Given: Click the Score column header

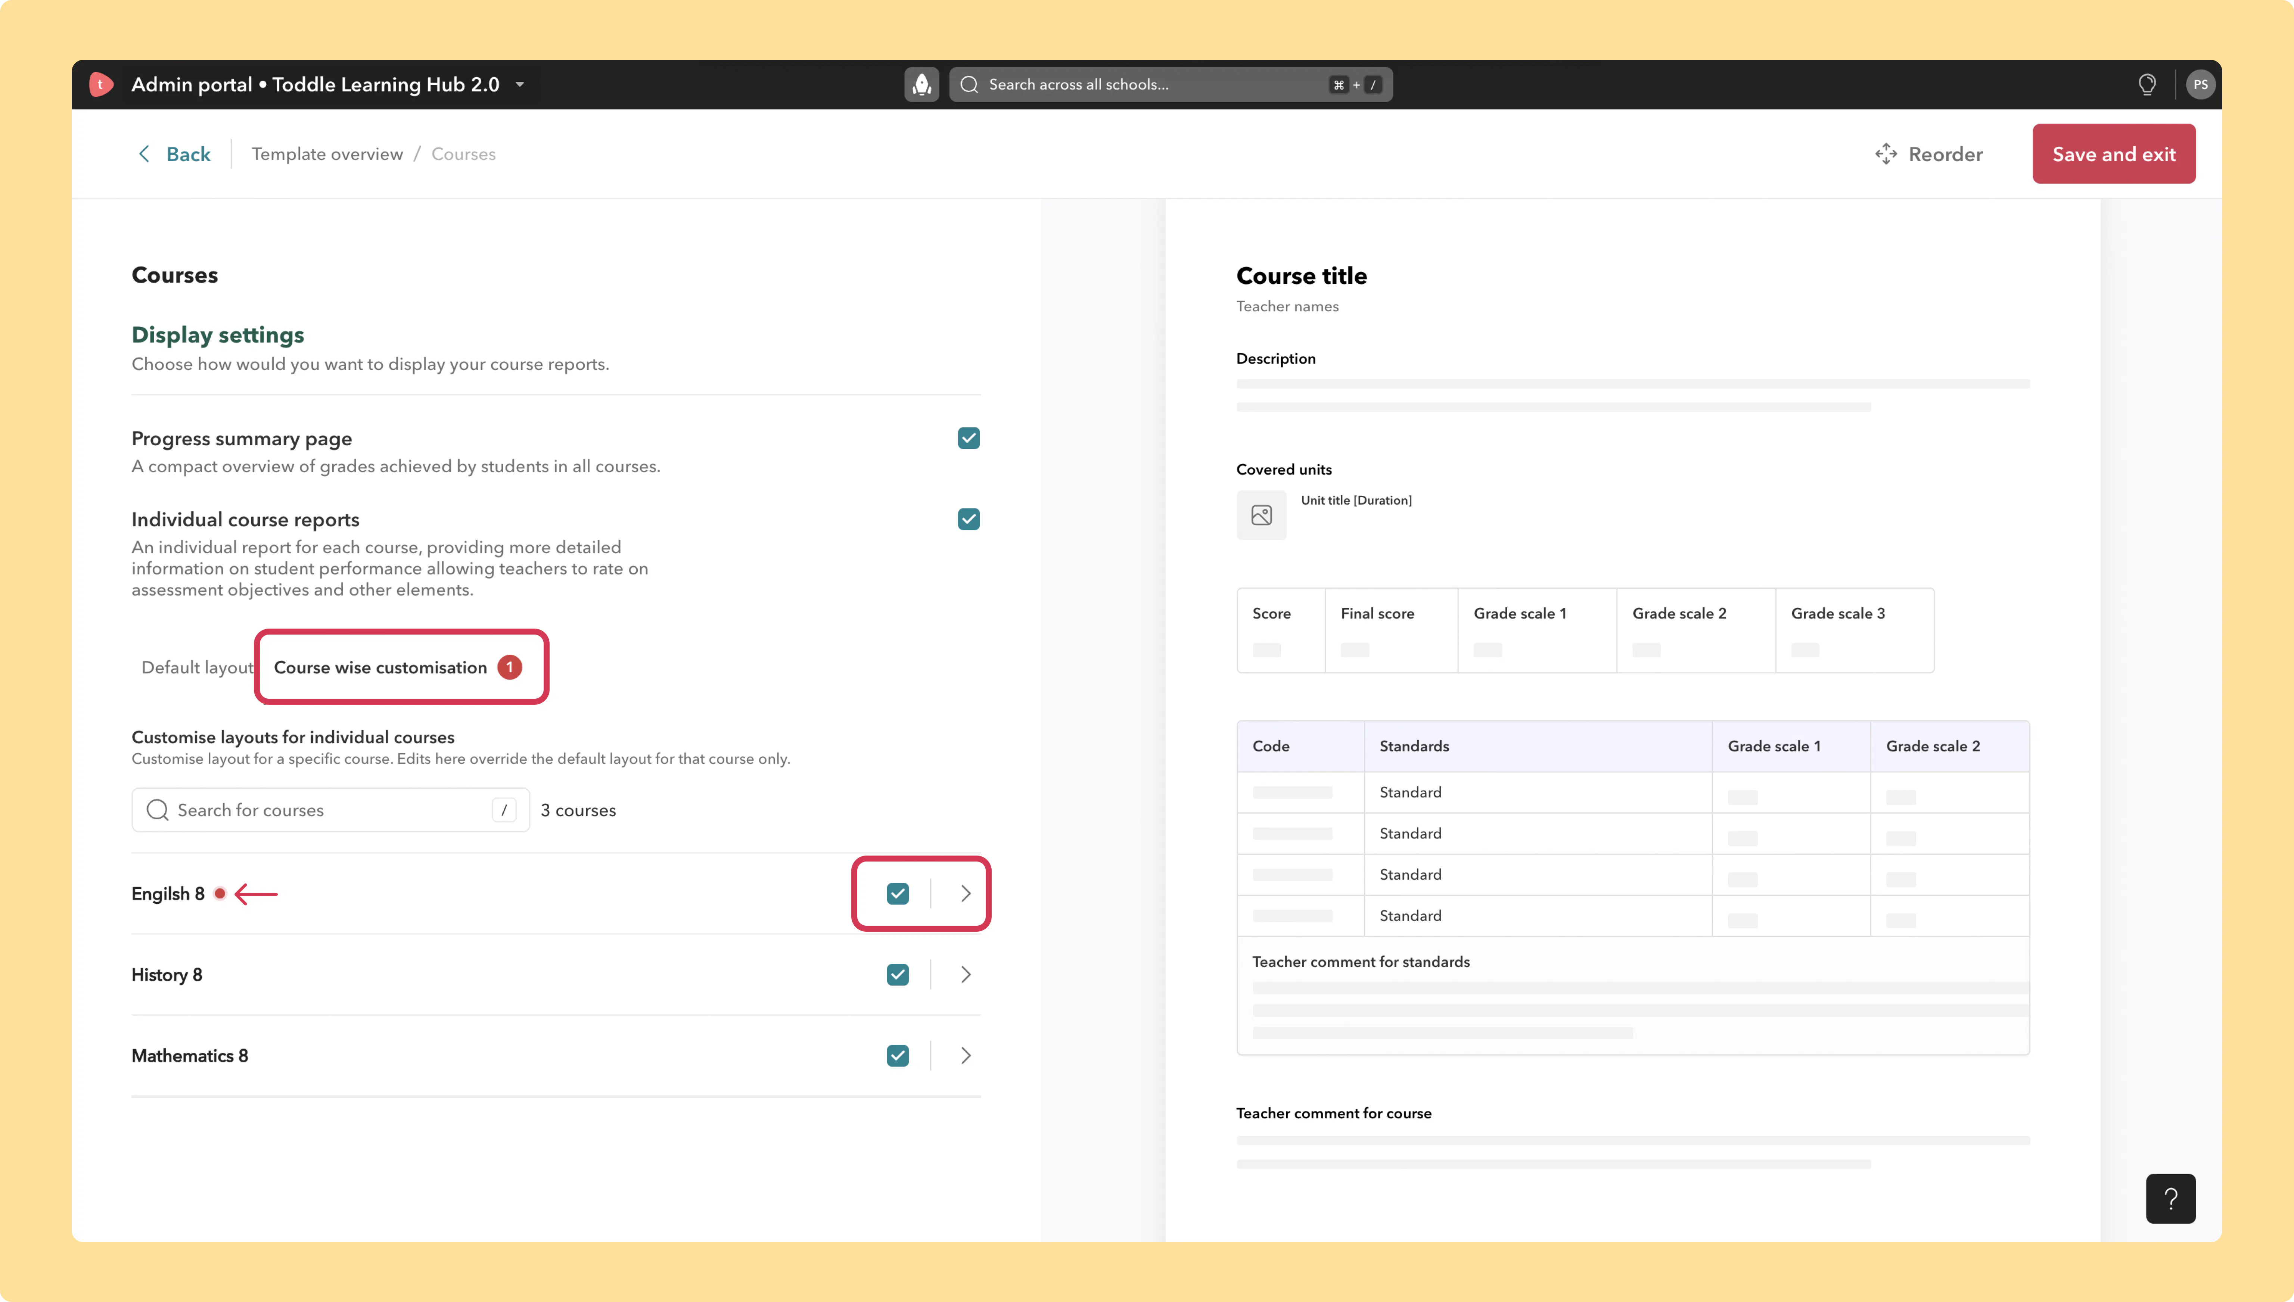Looking at the screenshot, I should (1271, 613).
